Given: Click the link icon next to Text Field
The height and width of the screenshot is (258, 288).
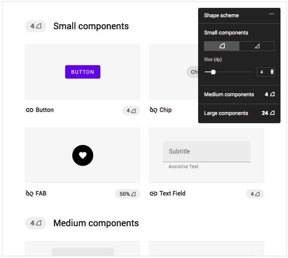Looking at the screenshot, I should [x=153, y=194].
